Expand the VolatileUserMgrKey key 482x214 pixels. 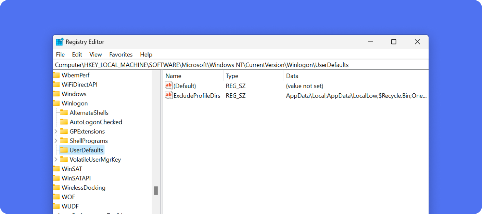[56, 159]
